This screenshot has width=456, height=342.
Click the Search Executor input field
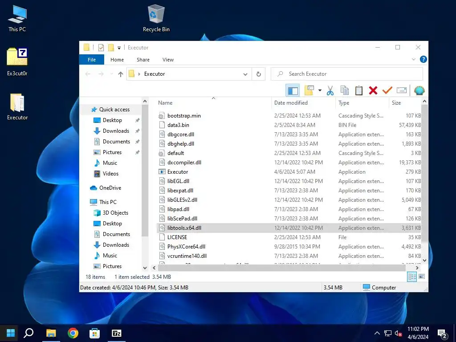(x=346, y=74)
